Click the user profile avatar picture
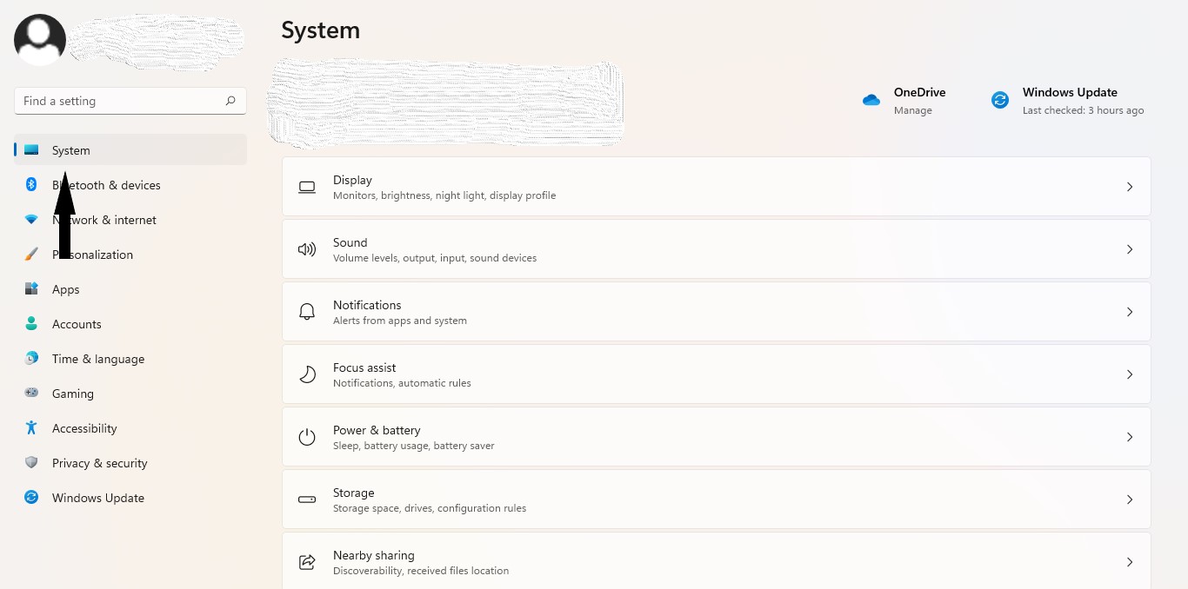This screenshot has height=589, width=1188. tap(40, 39)
